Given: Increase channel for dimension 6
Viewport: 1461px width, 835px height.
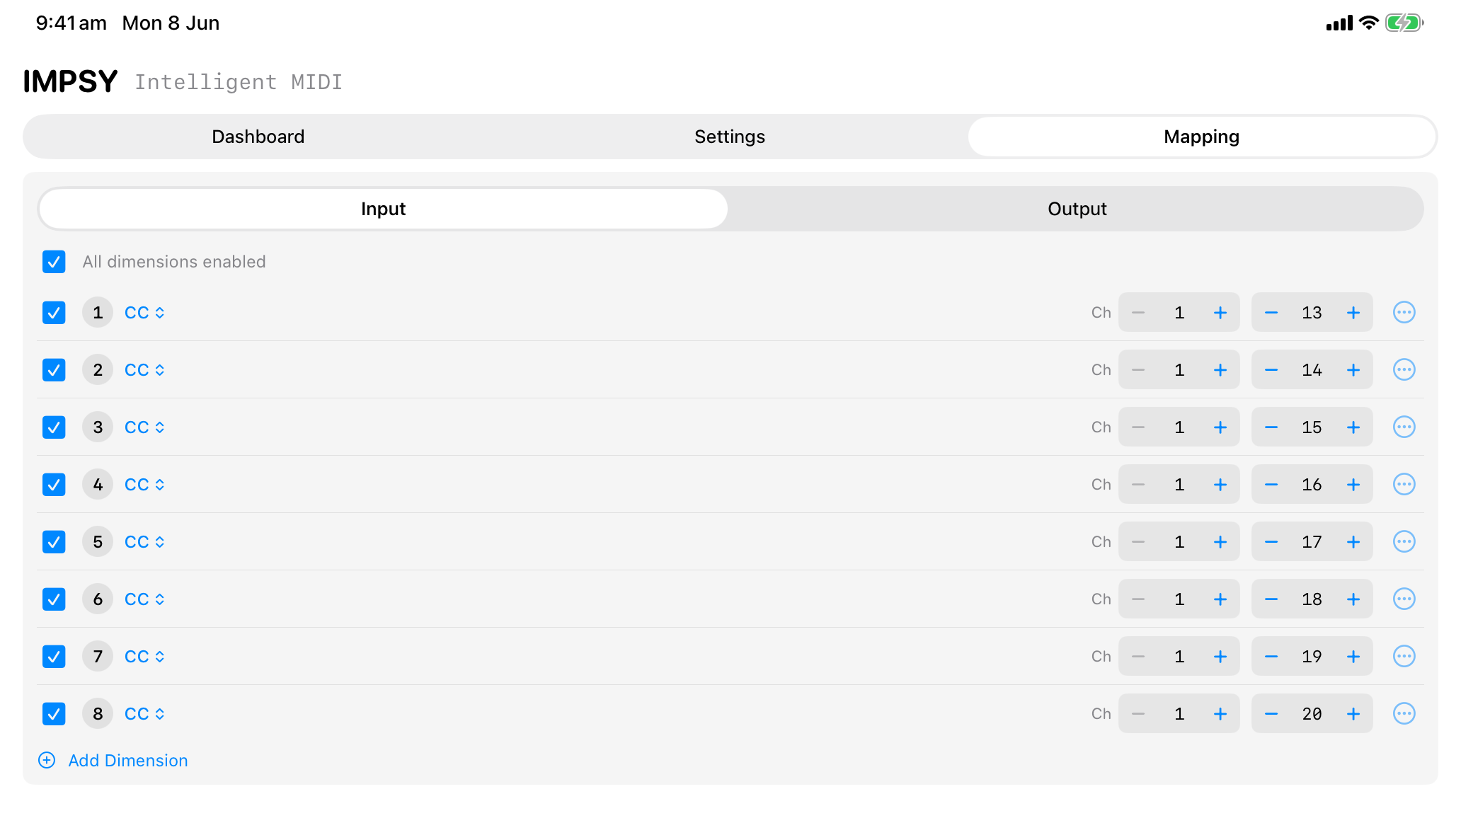Looking at the screenshot, I should coord(1220,599).
